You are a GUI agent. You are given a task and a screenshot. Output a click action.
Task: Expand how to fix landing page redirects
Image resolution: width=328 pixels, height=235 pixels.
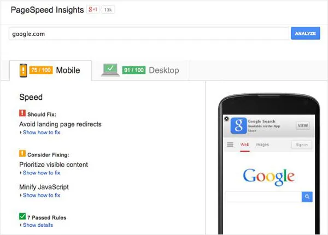coord(42,132)
